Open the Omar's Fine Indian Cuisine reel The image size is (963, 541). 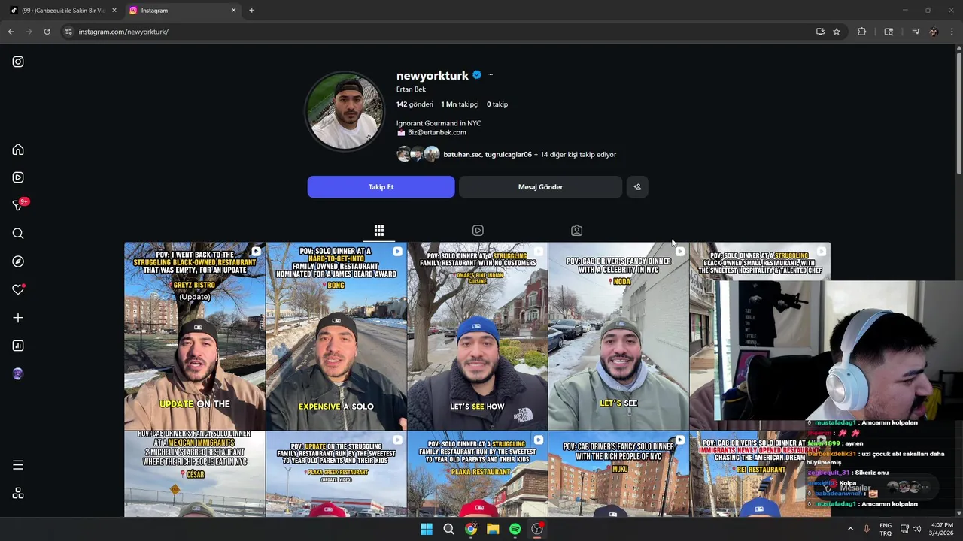coord(477,336)
